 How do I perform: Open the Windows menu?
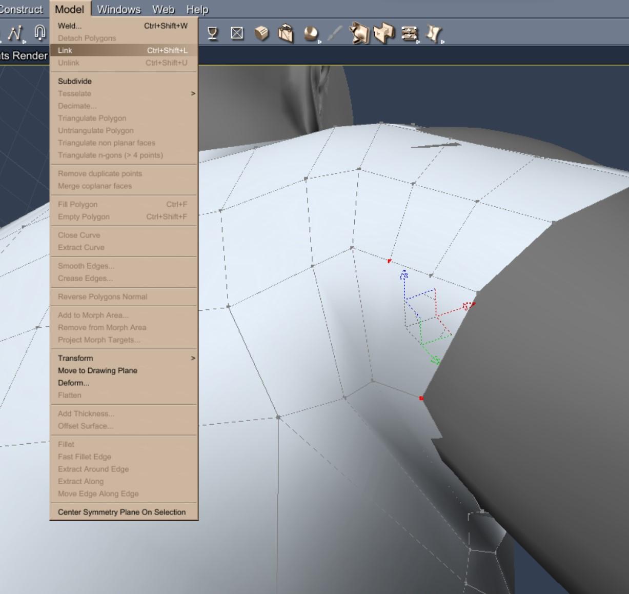tap(118, 9)
